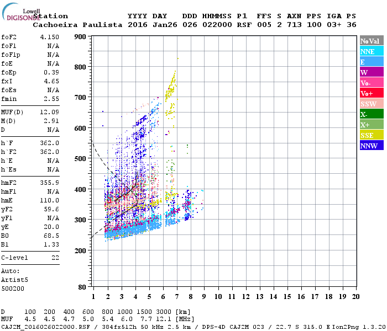387x331 pixels.
Task: Click the time value 022000
Action: 217,25
